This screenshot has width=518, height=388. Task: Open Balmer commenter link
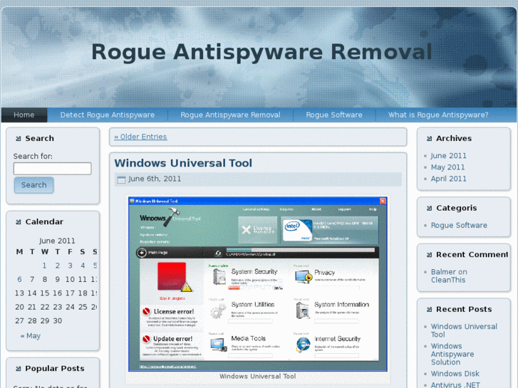443,272
